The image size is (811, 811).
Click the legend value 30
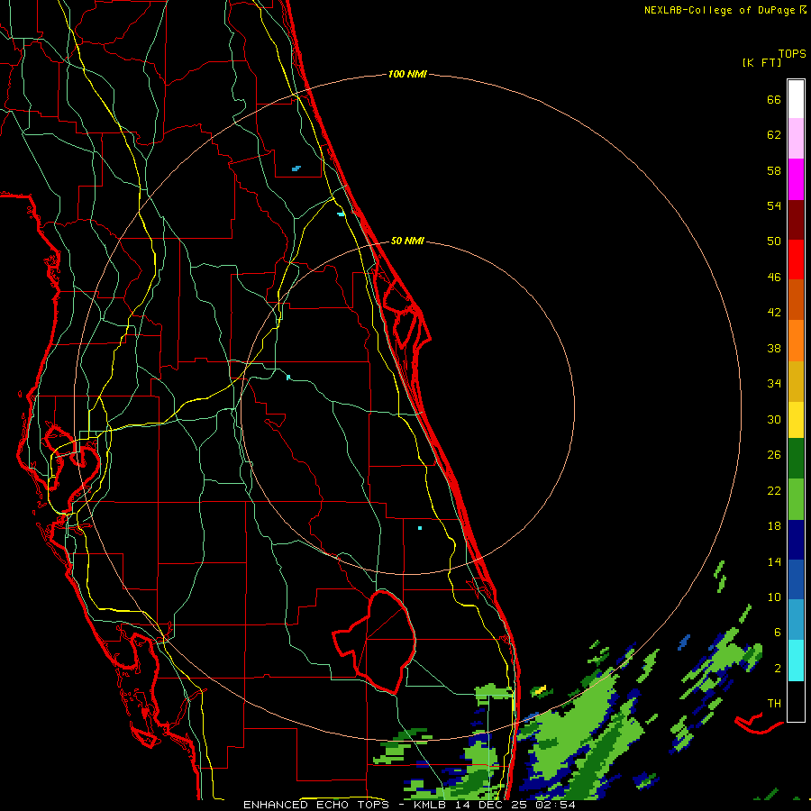pyautogui.click(x=774, y=419)
